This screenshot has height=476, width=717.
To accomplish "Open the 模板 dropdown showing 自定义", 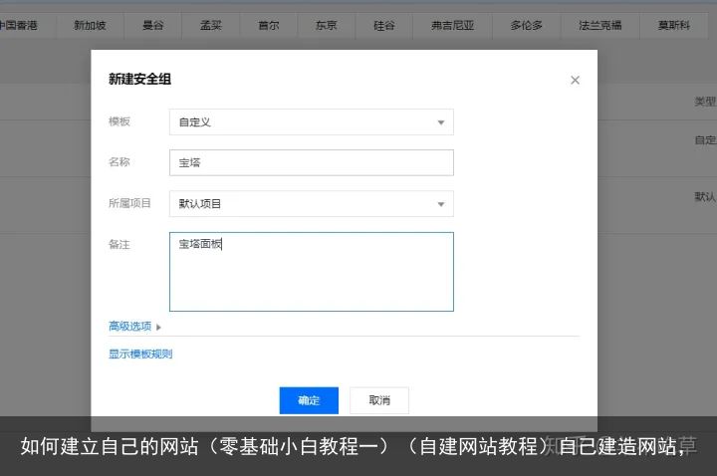I will (312, 122).
